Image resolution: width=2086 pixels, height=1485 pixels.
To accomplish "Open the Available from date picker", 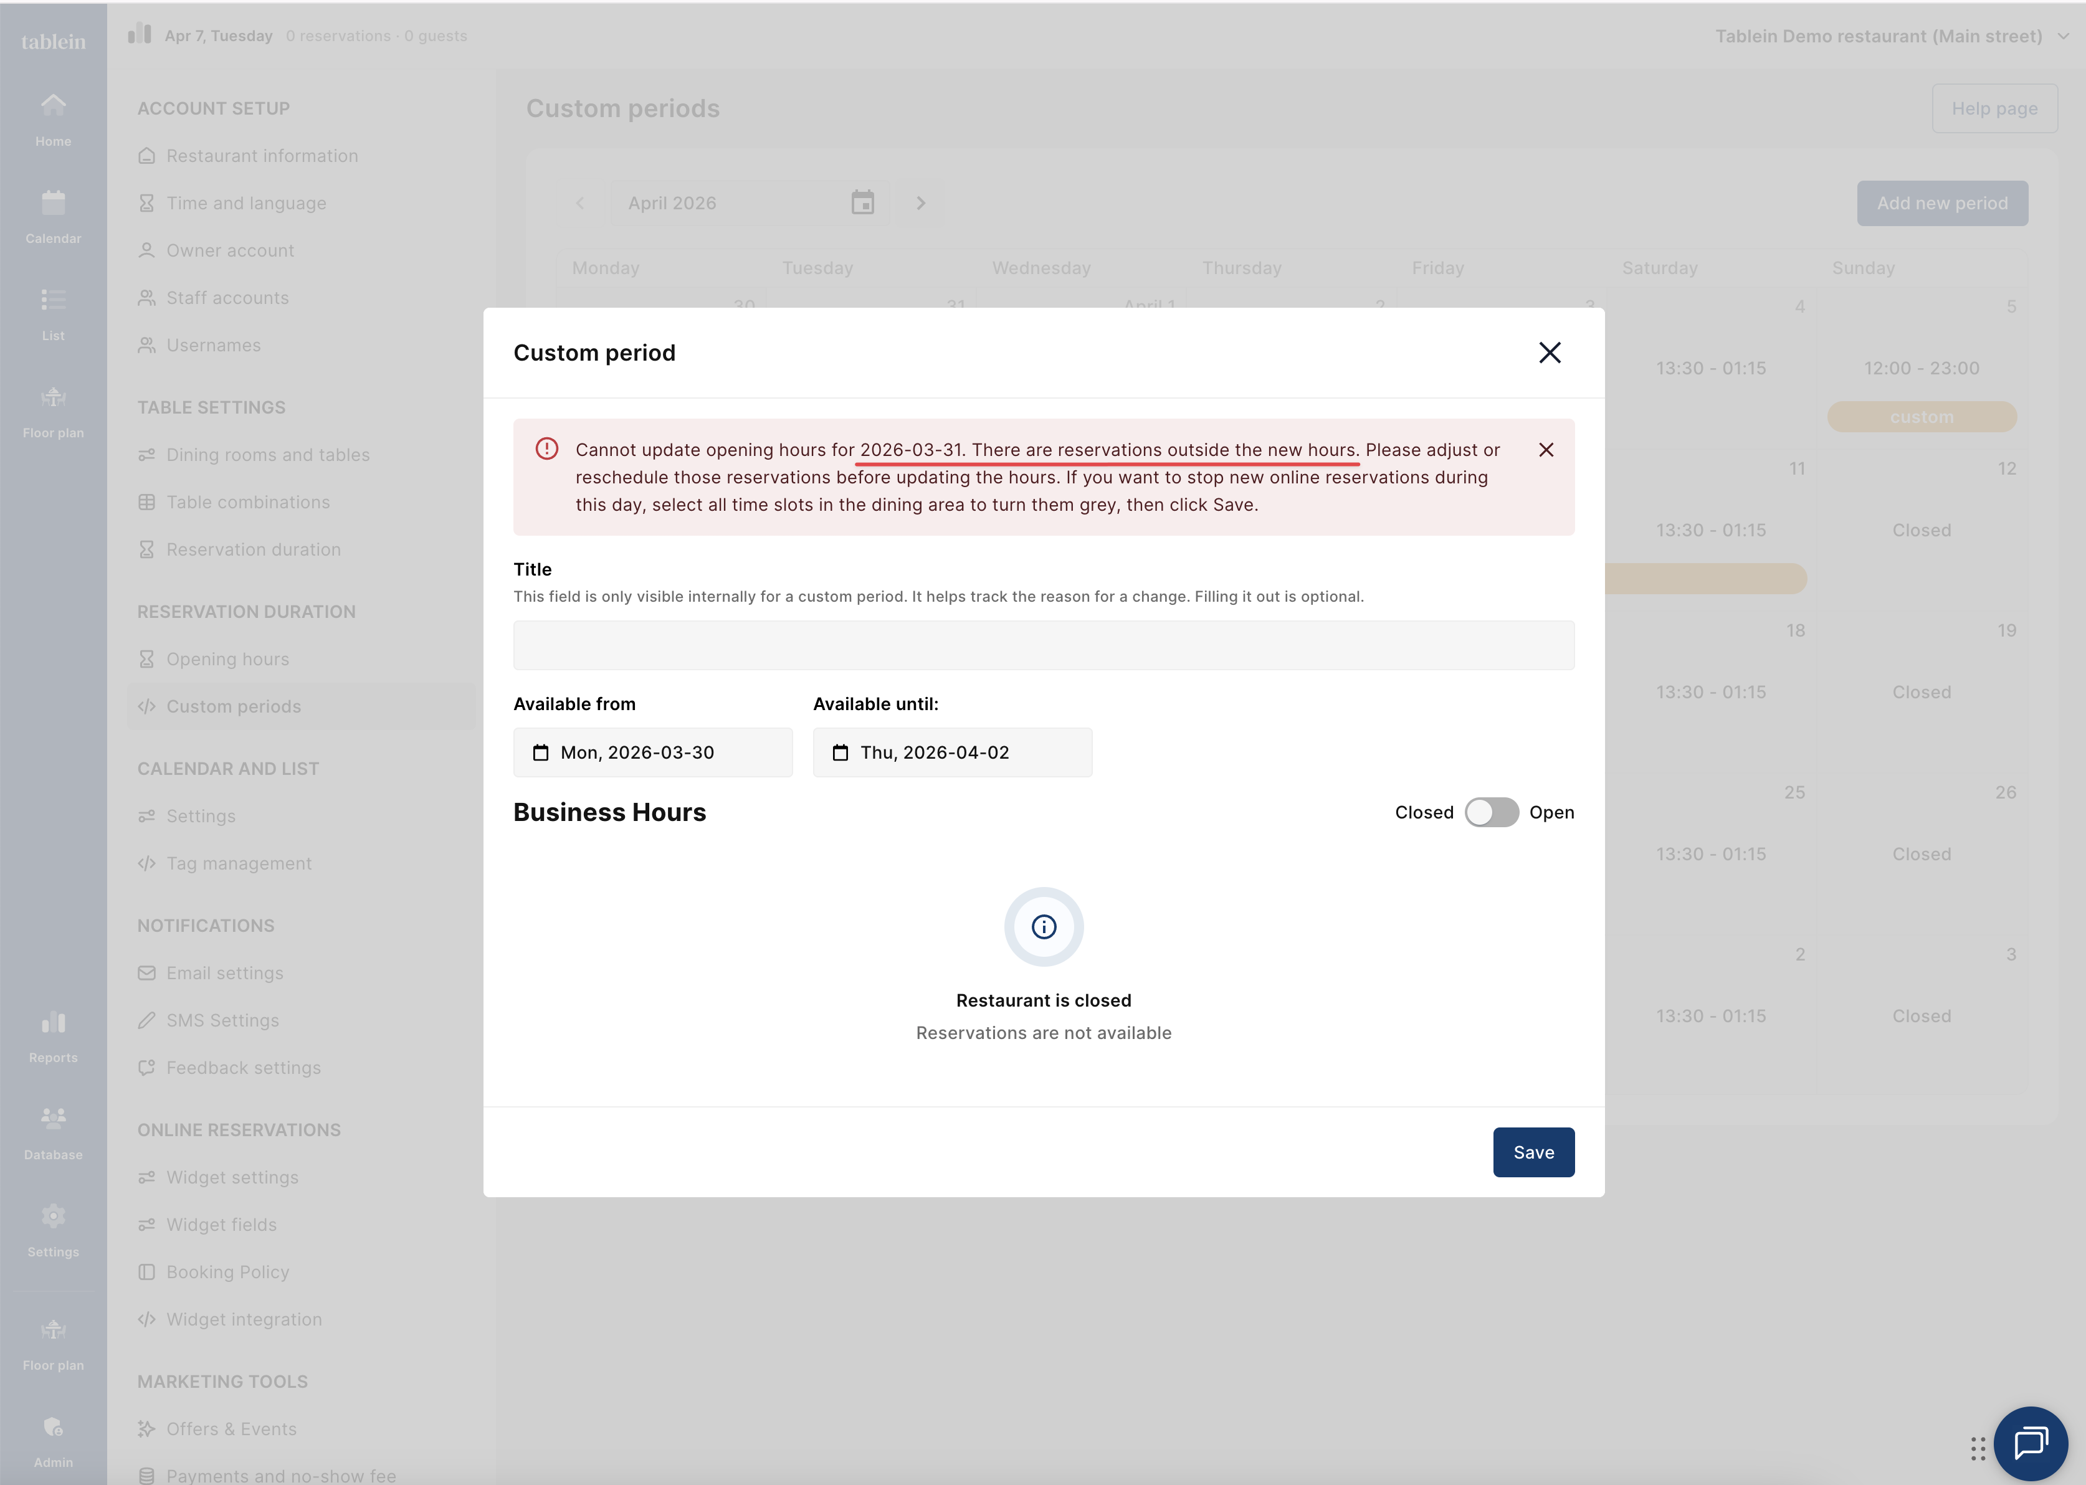I will click(x=652, y=752).
